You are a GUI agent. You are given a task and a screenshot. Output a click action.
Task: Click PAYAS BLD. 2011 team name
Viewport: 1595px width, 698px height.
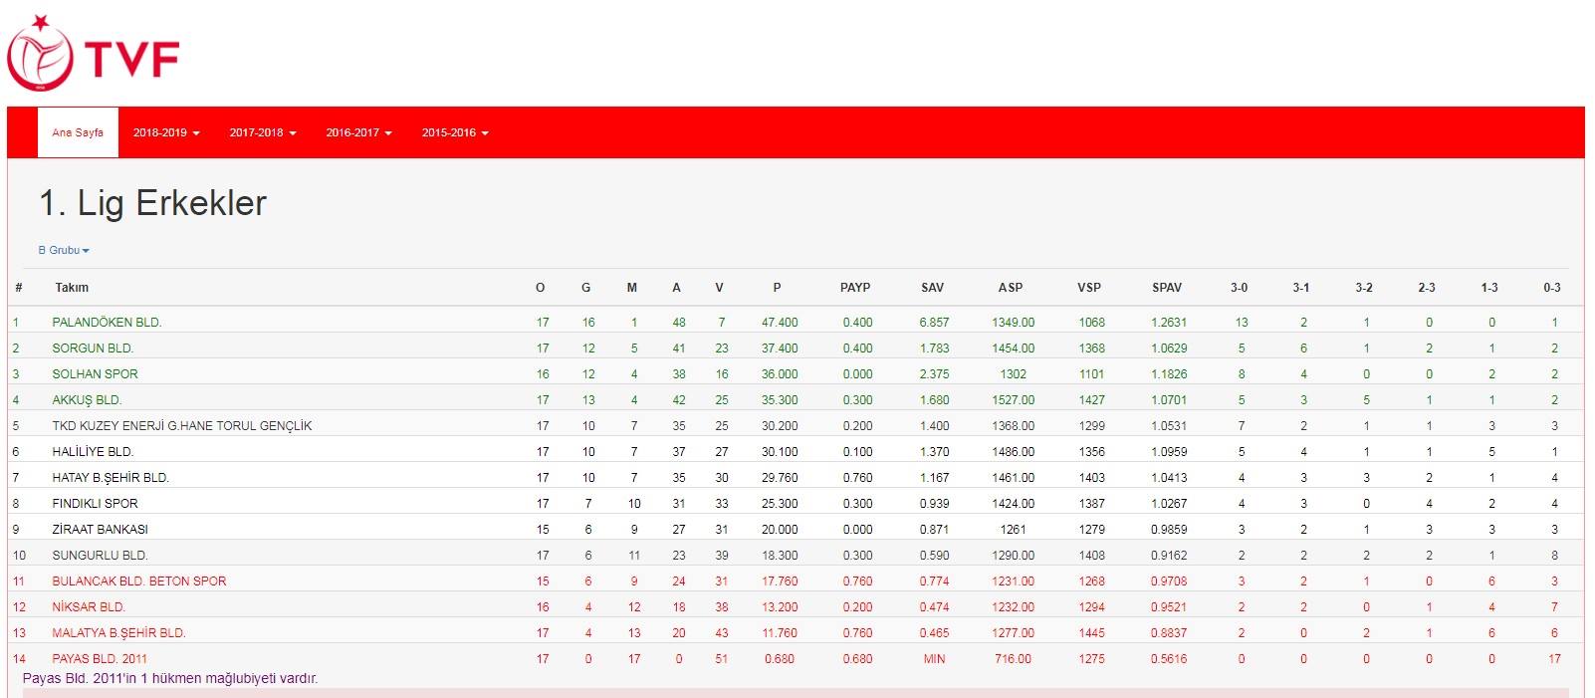click(100, 659)
